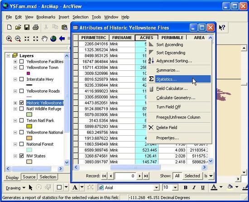Click the Print icon

[x=36, y=27]
